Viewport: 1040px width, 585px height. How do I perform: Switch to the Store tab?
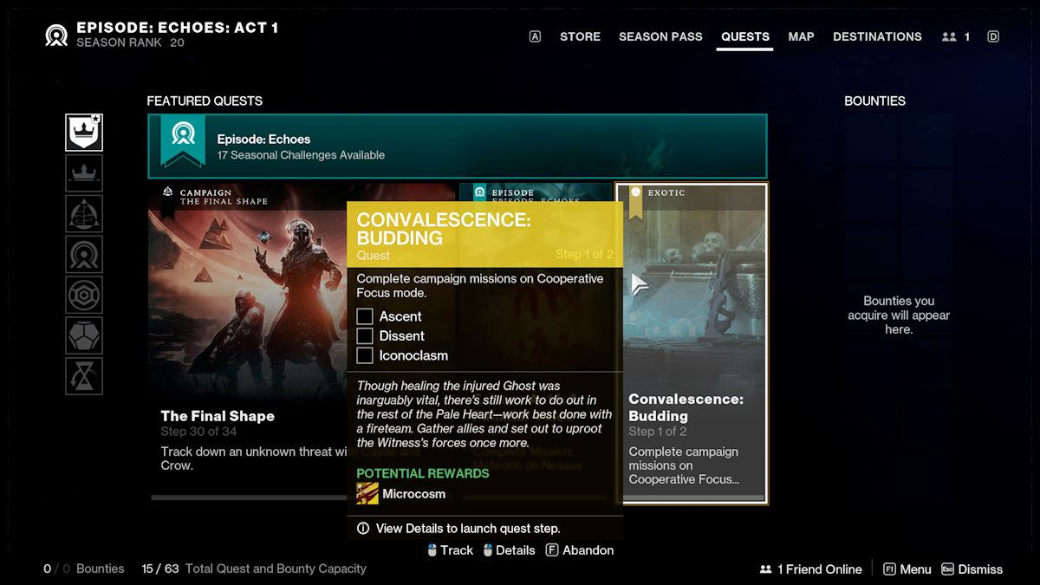click(x=580, y=37)
